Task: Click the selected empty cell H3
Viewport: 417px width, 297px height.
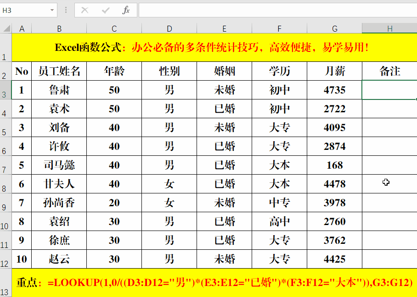Action: [389, 90]
